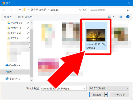
Task: Click the pin icon beside デスクトップ
Action: pos(28,23)
